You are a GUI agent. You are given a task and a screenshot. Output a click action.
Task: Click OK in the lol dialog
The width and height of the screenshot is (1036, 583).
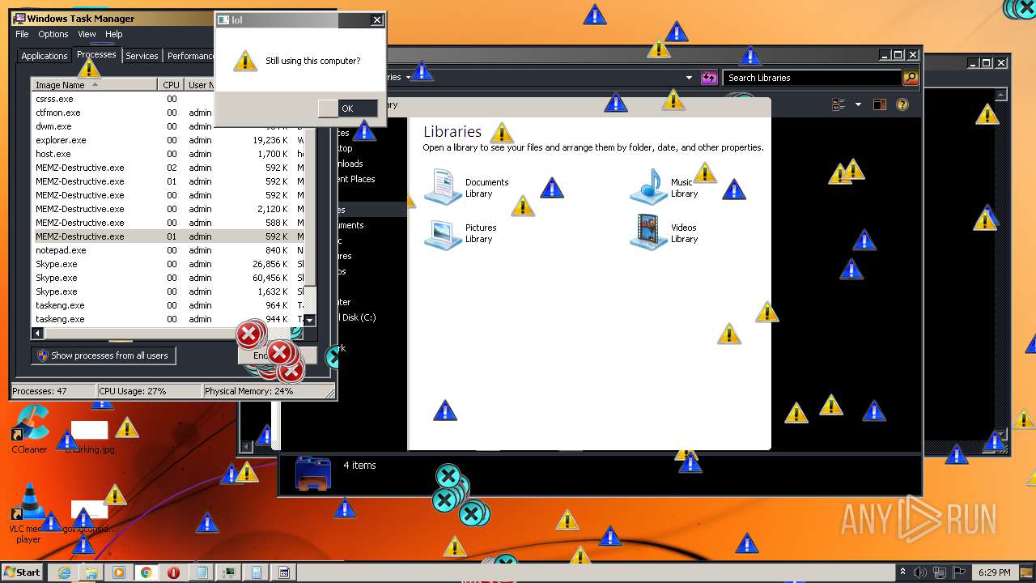click(x=347, y=109)
